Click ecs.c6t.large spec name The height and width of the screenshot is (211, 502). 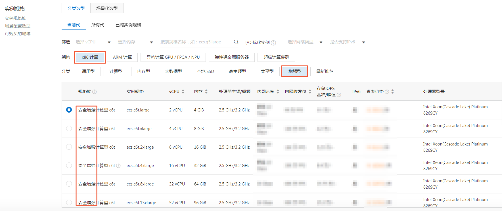[138, 110]
